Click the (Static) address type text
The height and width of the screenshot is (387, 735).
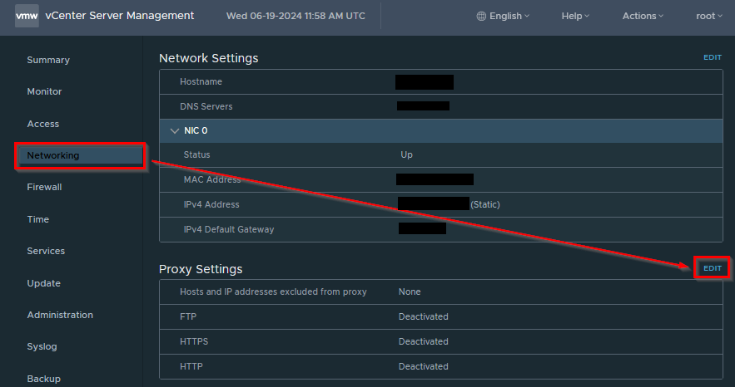(485, 205)
